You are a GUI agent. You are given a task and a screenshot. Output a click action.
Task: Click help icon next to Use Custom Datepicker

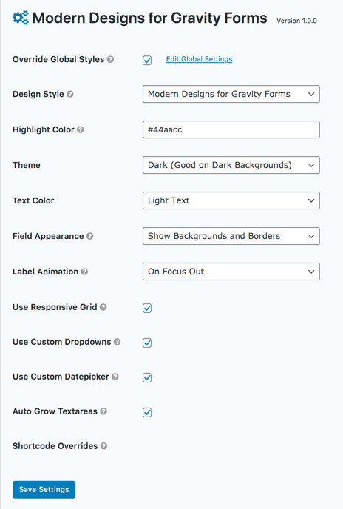point(115,377)
